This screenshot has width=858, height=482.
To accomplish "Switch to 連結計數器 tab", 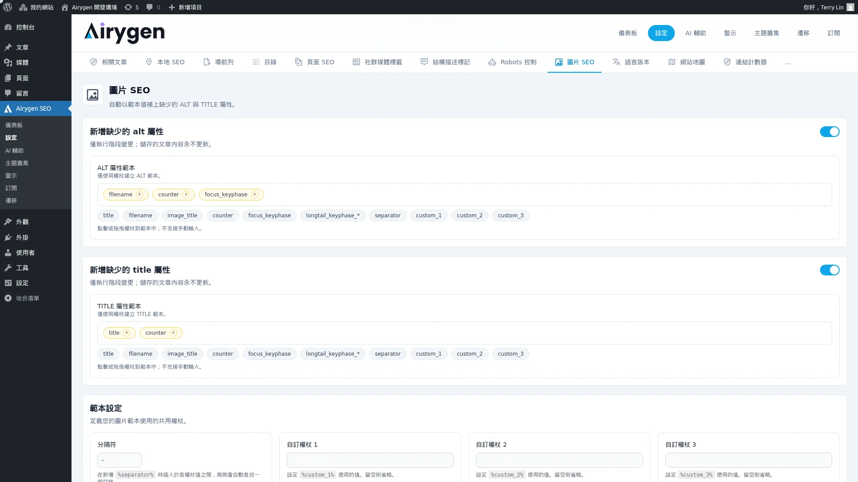I will coord(745,62).
